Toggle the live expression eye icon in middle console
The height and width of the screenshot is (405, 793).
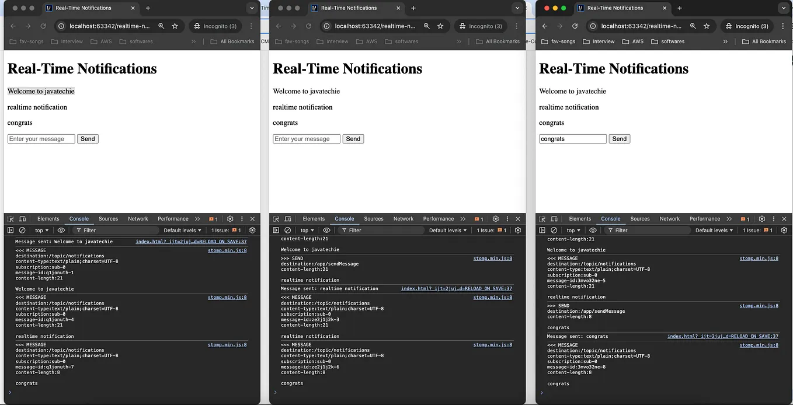point(326,230)
